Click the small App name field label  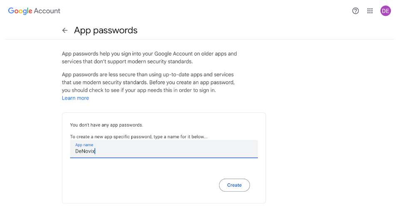(84, 145)
